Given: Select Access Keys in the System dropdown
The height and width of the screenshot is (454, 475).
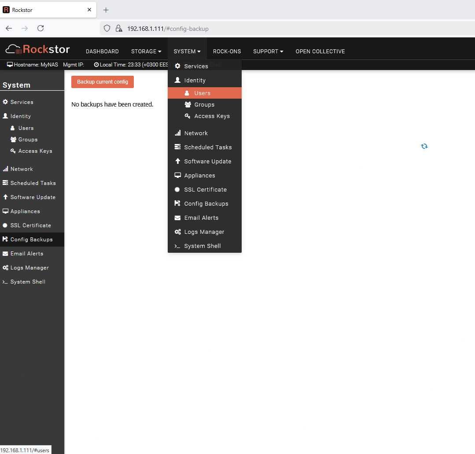Looking at the screenshot, I should [204, 116].
